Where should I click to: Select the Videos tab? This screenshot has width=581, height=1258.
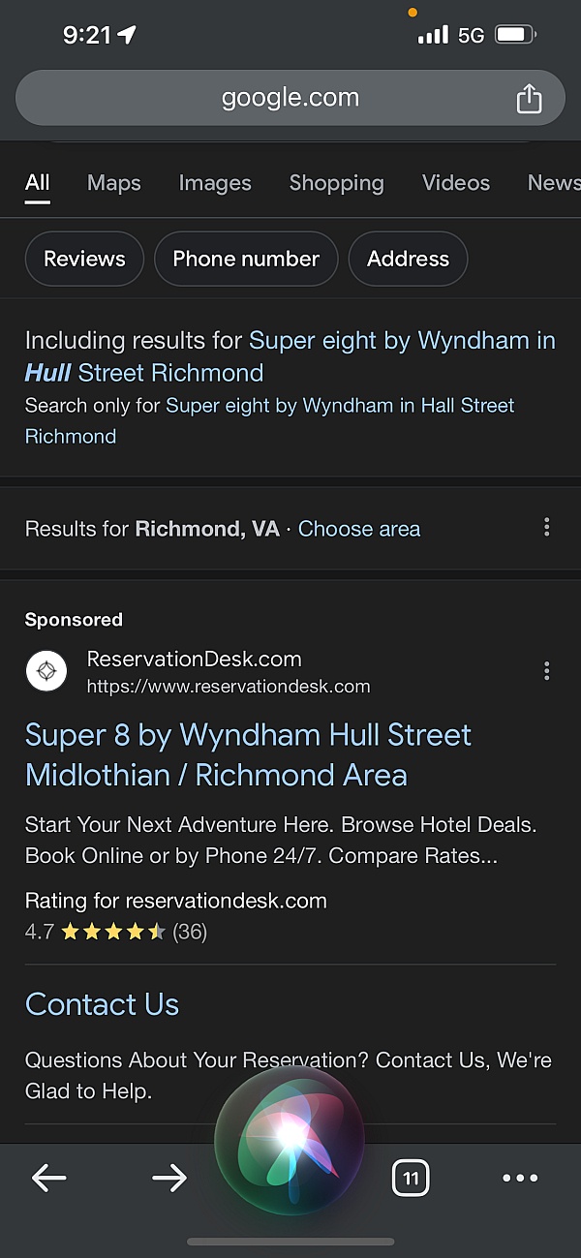click(456, 183)
